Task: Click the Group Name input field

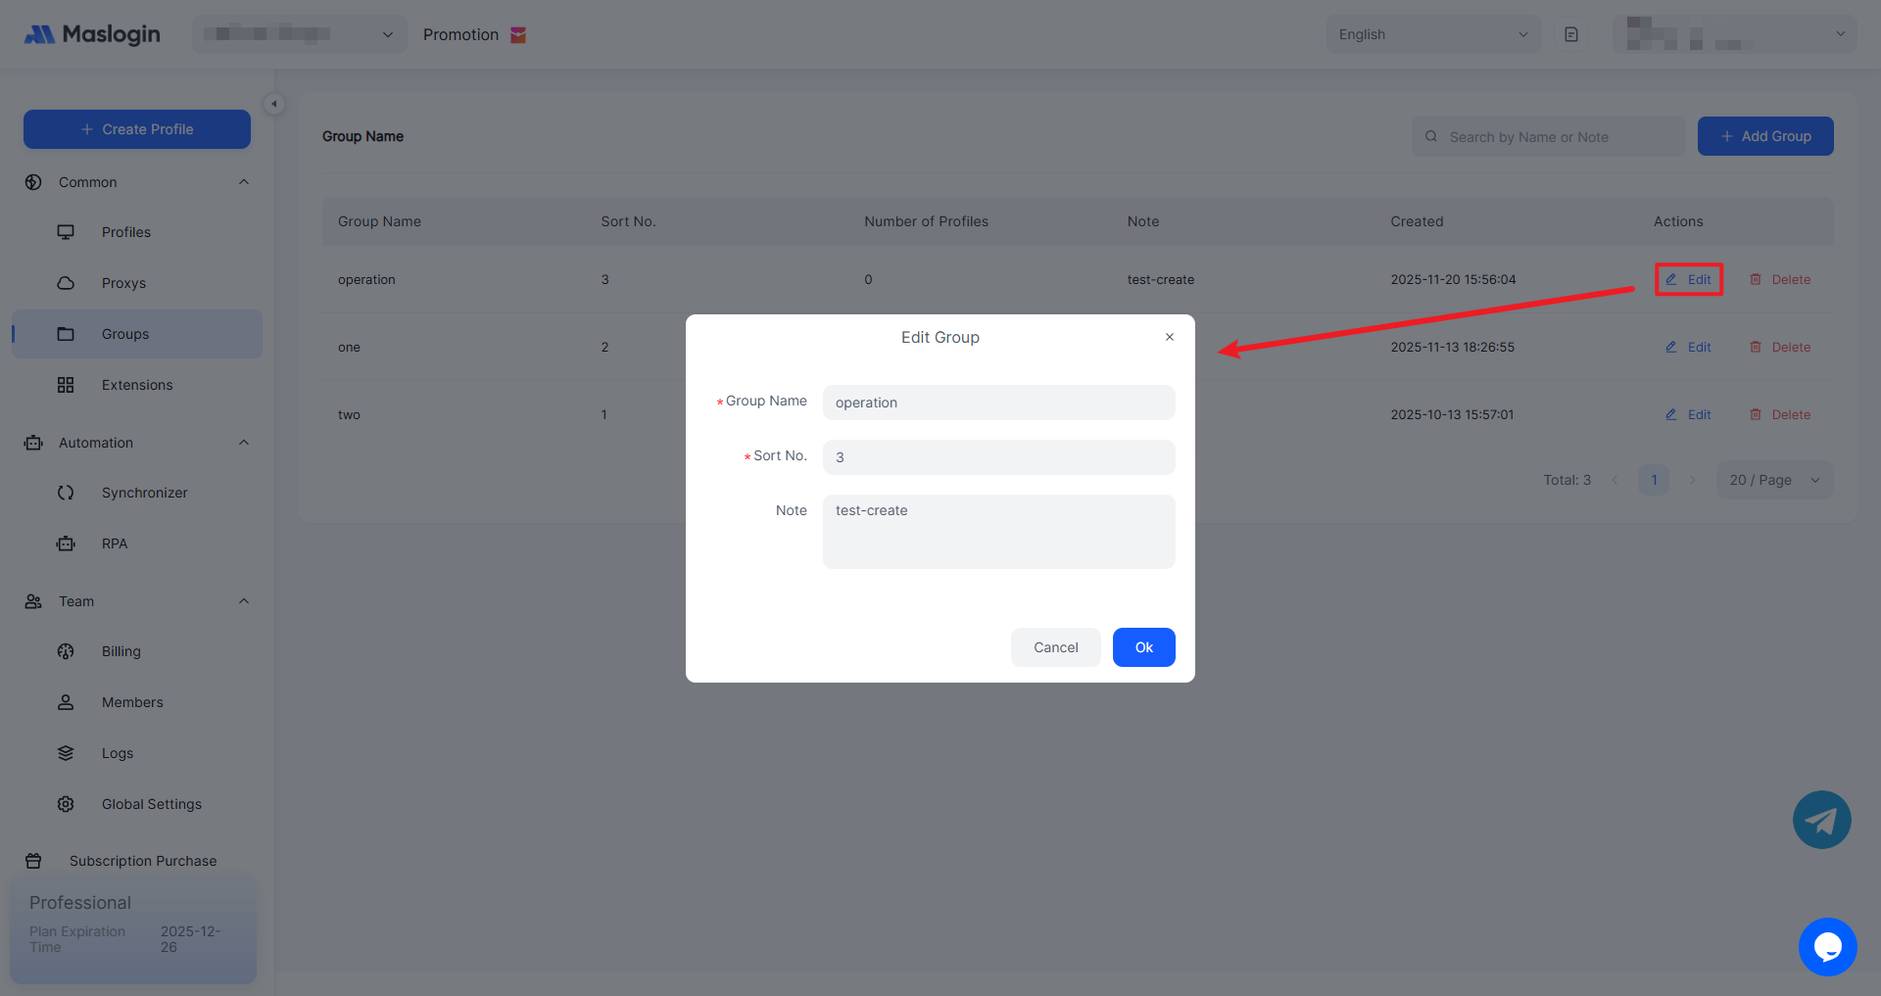Action: click(x=998, y=403)
